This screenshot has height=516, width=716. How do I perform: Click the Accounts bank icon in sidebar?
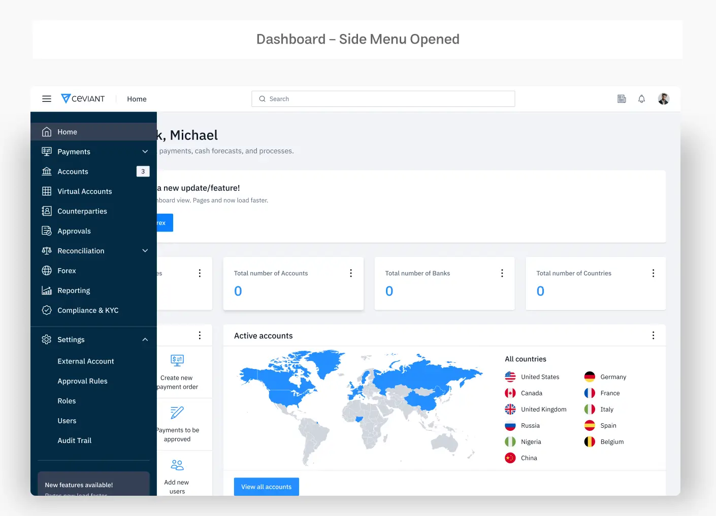pos(47,171)
